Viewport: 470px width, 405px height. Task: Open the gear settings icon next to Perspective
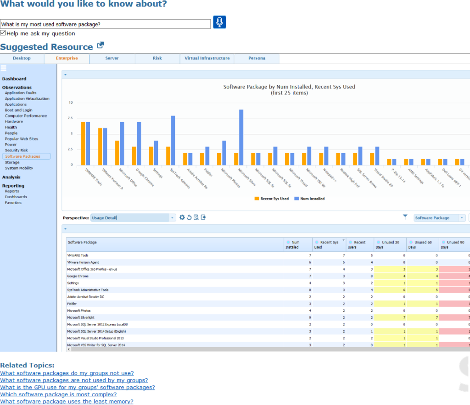click(x=182, y=217)
